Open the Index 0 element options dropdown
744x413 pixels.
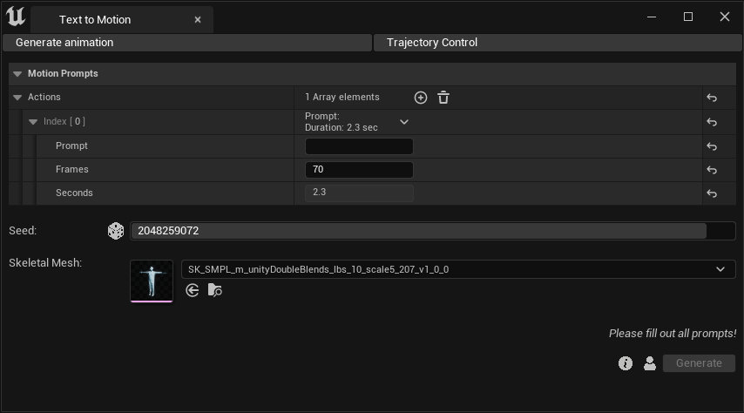(404, 122)
